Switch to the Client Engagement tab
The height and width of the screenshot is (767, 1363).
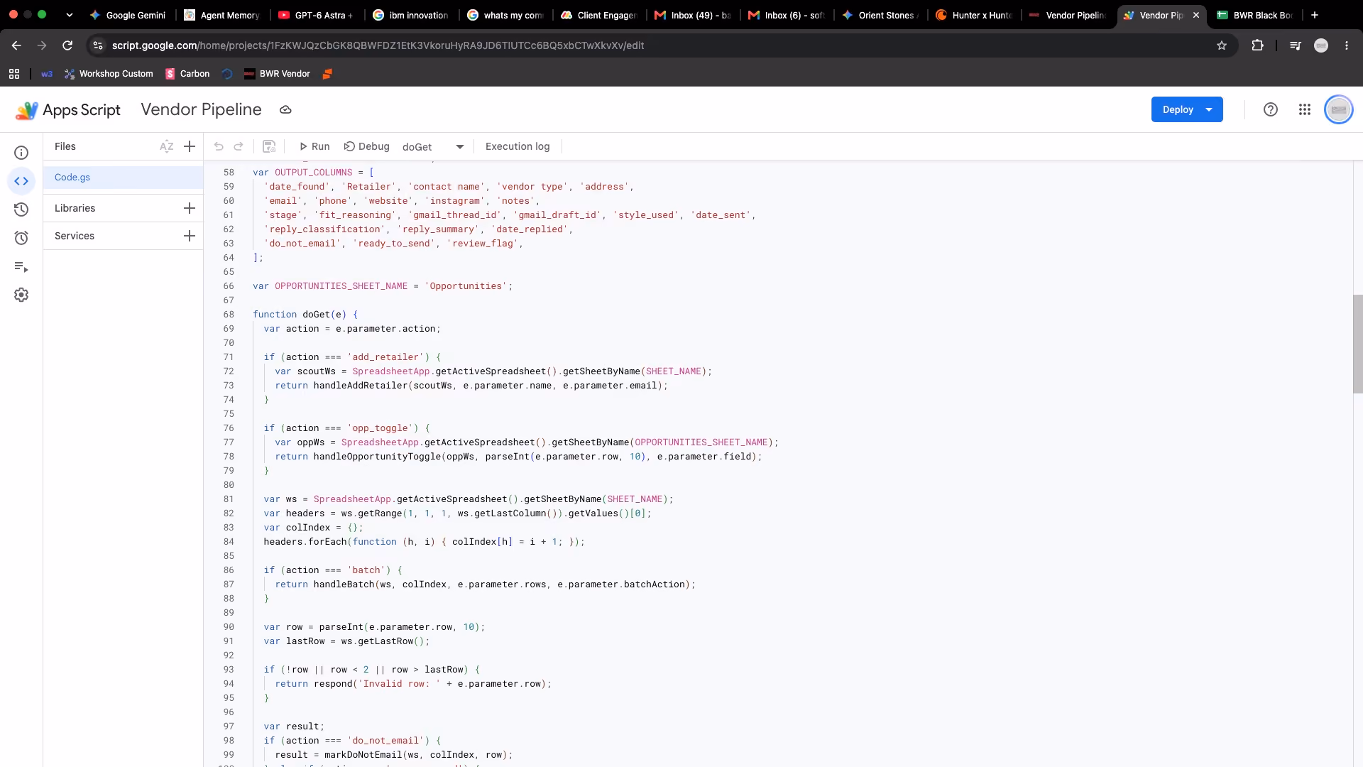[599, 15]
